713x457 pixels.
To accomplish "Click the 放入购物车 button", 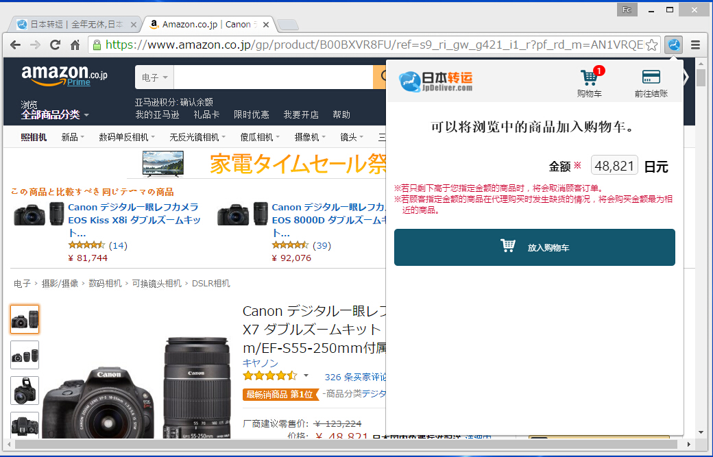I will pos(534,247).
